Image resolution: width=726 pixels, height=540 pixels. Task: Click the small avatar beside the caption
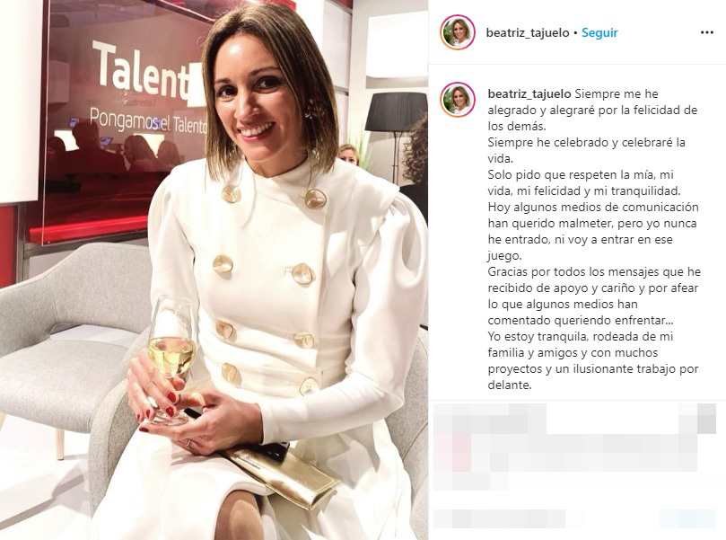coord(458,100)
